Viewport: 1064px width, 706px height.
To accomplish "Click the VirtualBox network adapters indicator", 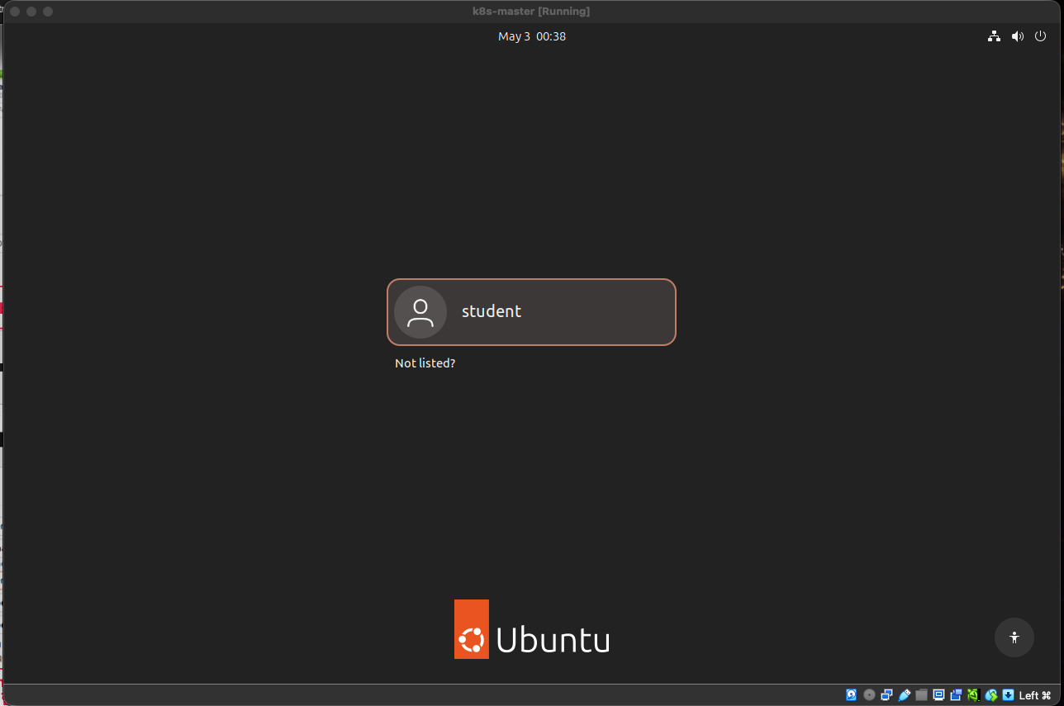I will [x=886, y=695].
